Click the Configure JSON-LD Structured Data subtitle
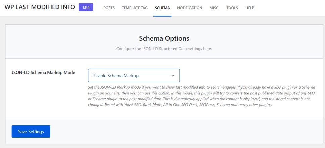Screen dimensions: 325x148 pyautogui.click(x=164, y=49)
